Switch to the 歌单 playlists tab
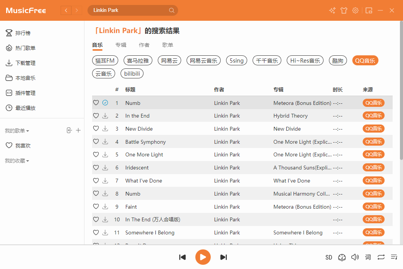This screenshot has width=403, height=269. (x=168, y=45)
